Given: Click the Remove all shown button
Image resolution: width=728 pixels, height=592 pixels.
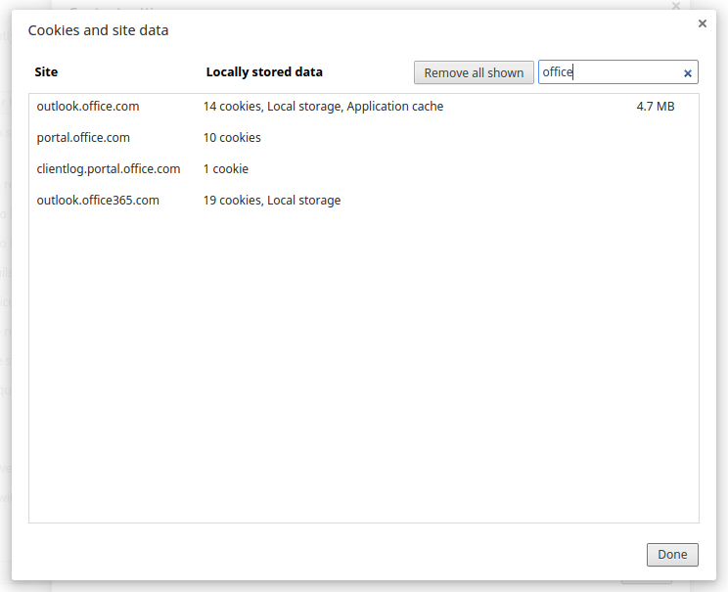Looking at the screenshot, I should click(474, 72).
